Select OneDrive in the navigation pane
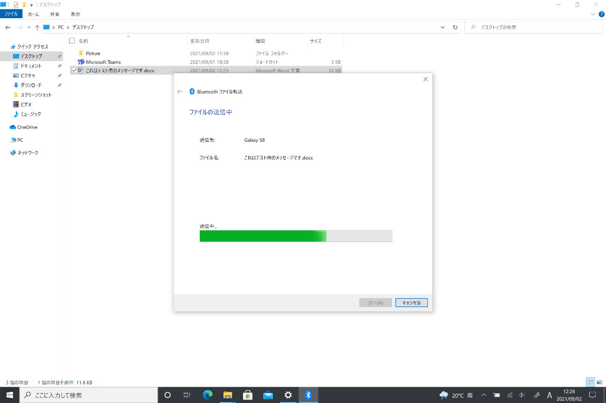This screenshot has height=403, width=606. 27,127
